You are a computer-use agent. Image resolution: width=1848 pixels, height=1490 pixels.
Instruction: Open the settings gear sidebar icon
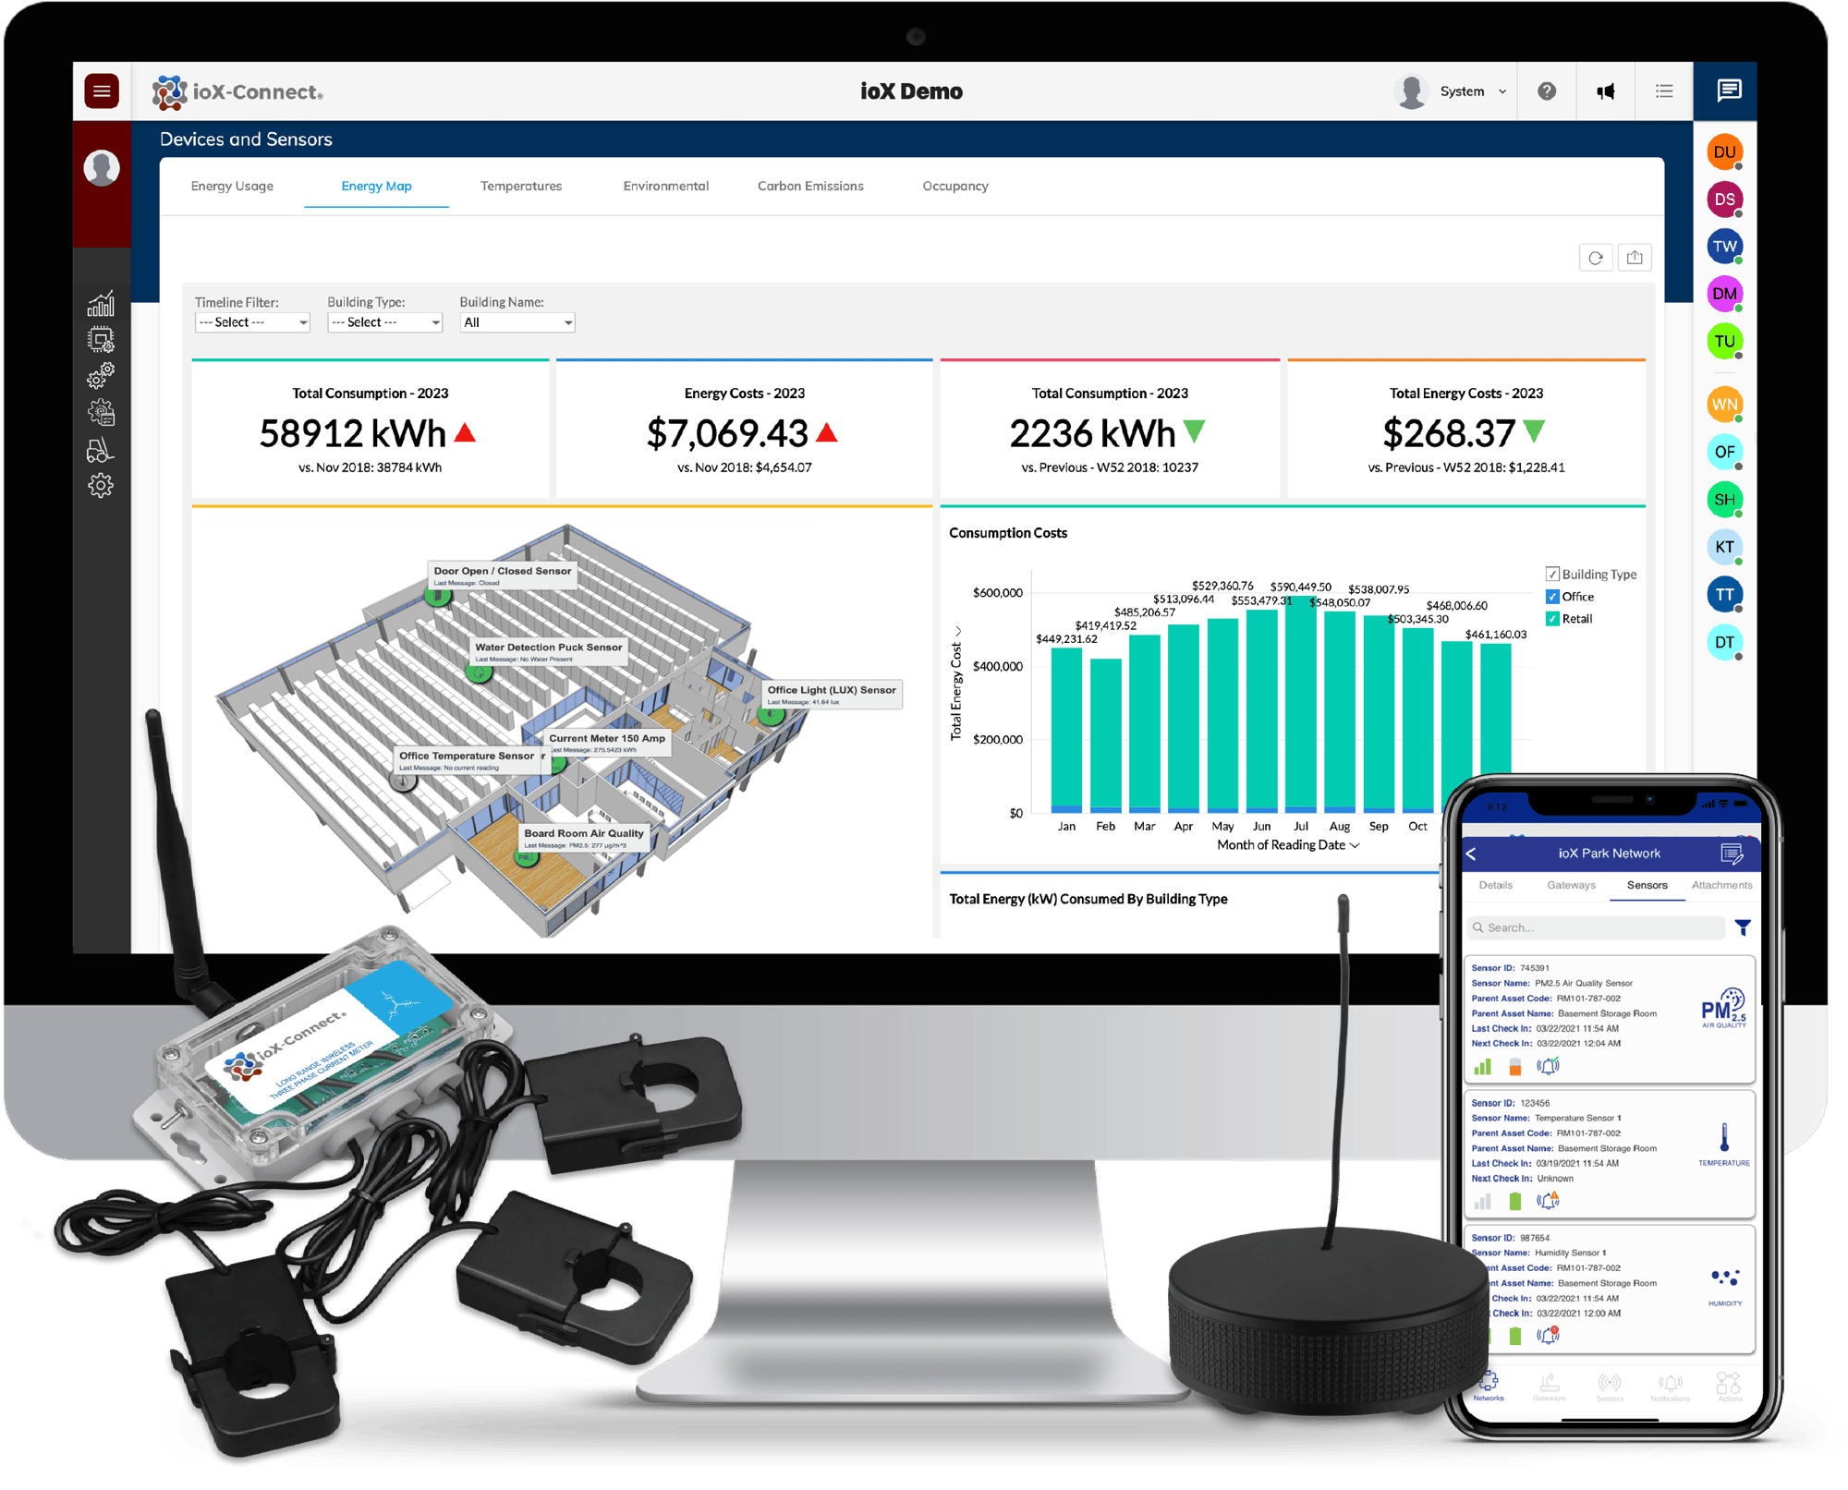pyautogui.click(x=101, y=486)
